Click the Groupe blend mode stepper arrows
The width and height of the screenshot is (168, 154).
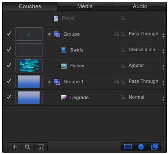point(163,36)
